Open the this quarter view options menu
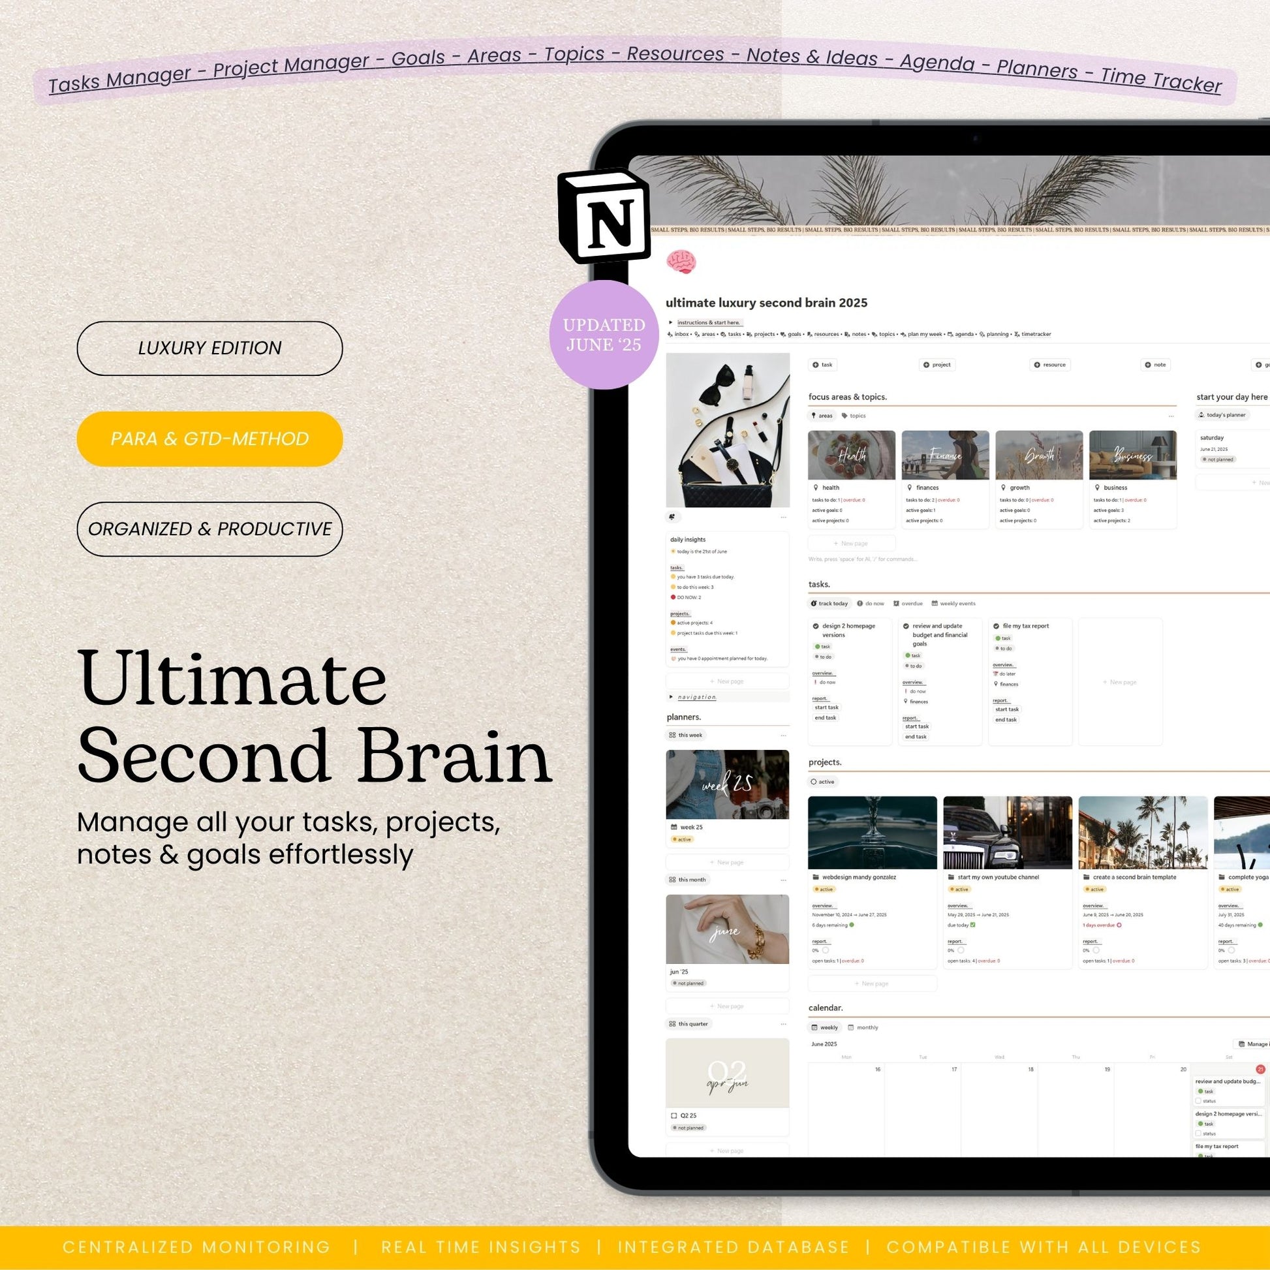The image size is (1270, 1270). (x=783, y=1024)
